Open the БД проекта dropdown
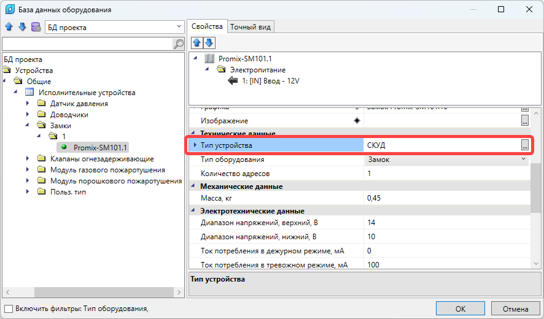The height and width of the screenshot is (319, 544). pyautogui.click(x=179, y=27)
